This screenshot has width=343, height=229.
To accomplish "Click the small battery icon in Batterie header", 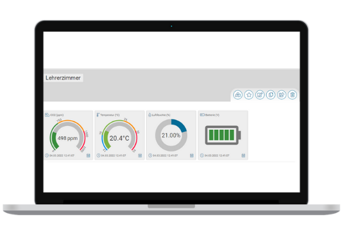I will (202, 115).
